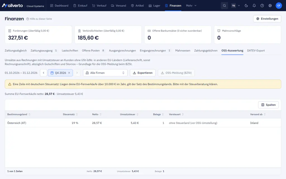Open the settings gear in top bar

coord(270,6)
